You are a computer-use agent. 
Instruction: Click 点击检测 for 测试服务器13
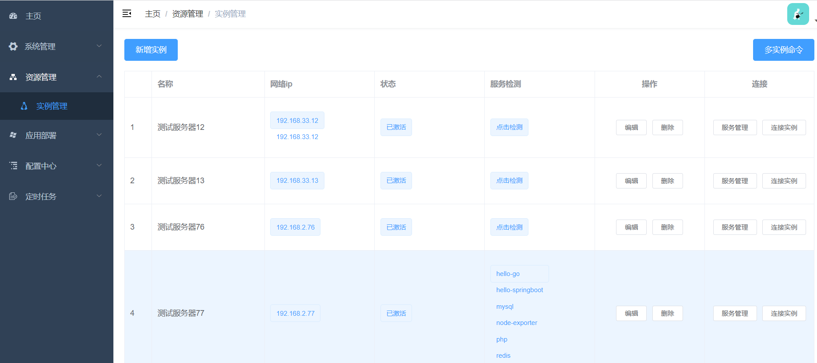pyautogui.click(x=509, y=181)
